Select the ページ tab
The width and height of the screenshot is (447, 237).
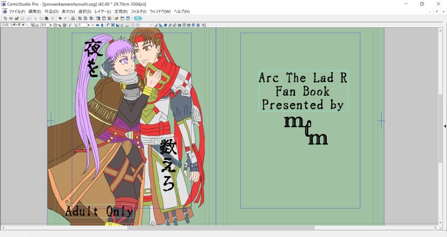(x=16, y=25)
